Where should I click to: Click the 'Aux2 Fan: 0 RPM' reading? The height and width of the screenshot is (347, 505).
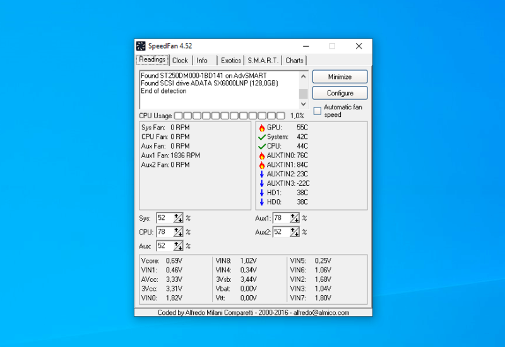coord(165,165)
